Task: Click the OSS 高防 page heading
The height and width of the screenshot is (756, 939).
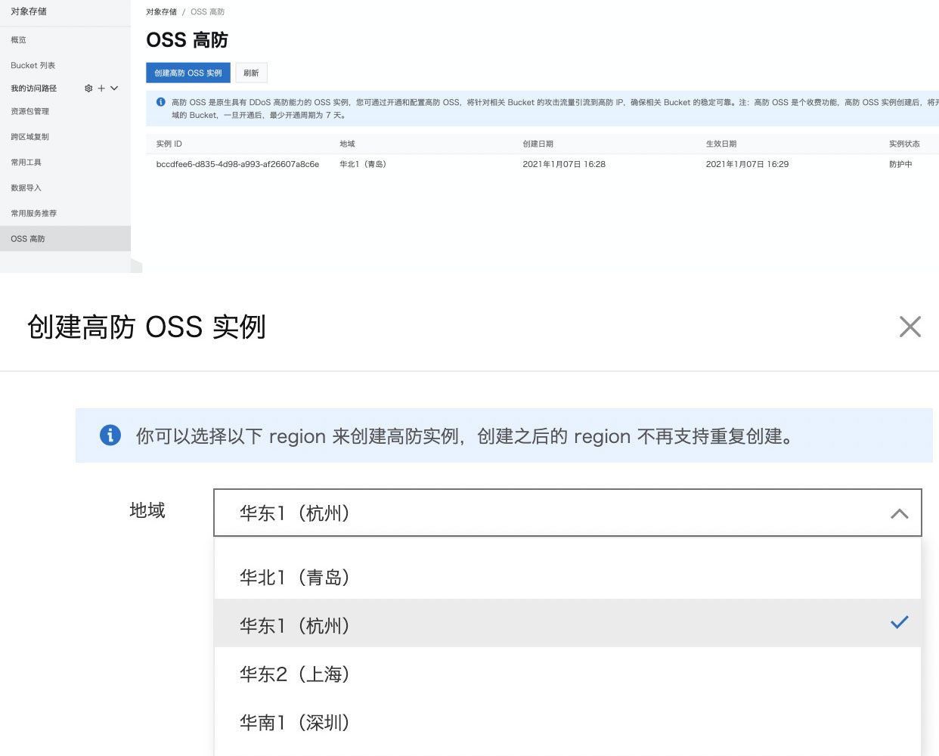Action: (187, 40)
